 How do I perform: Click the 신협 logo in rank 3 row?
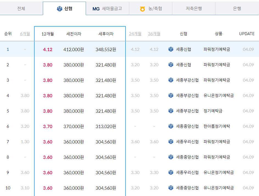pos(171,80)
